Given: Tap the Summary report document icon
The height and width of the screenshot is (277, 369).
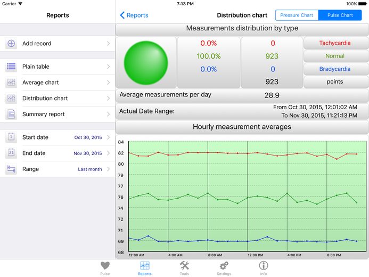Looking at the screenshot, I should pyautogui.click(x=11, y=114).
